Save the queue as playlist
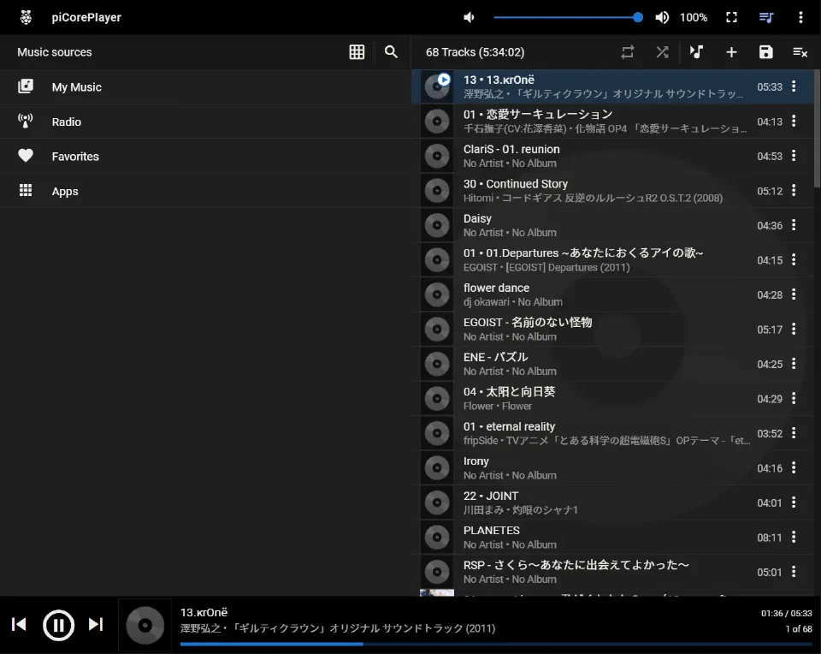Image resolution: width=821 pixels, height=654 pixels. click(766, 52)
